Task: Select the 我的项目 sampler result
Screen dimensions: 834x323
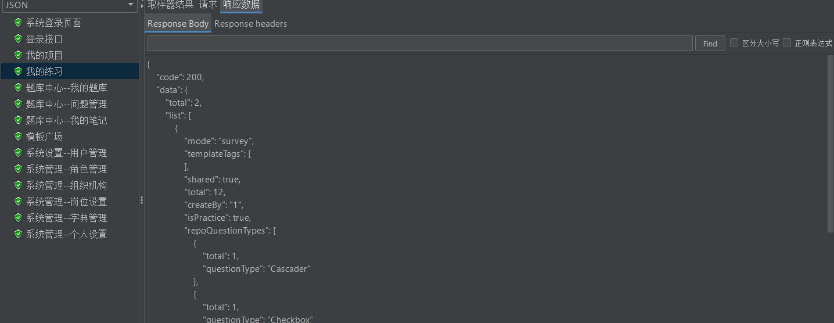Action: click(44, 55)
